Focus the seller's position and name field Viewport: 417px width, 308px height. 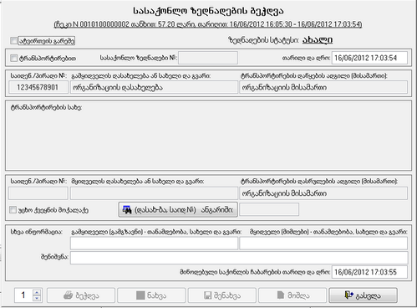click(x=154, y=243)
